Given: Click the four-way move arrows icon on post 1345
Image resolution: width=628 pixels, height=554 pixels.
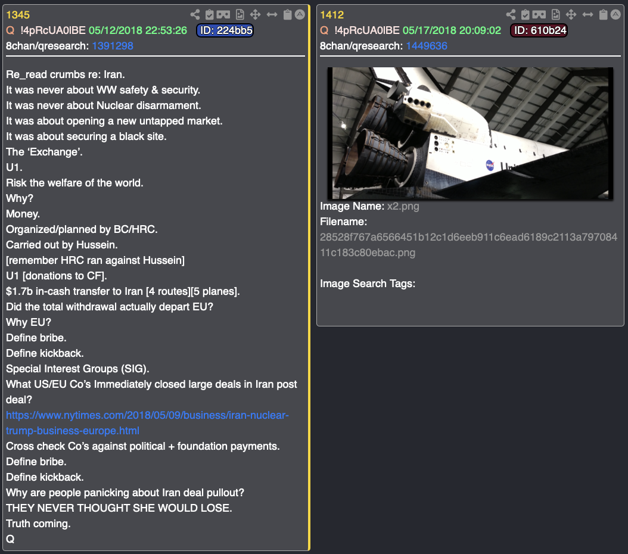Looking at the screenshot, I should (x=255, y=15).
